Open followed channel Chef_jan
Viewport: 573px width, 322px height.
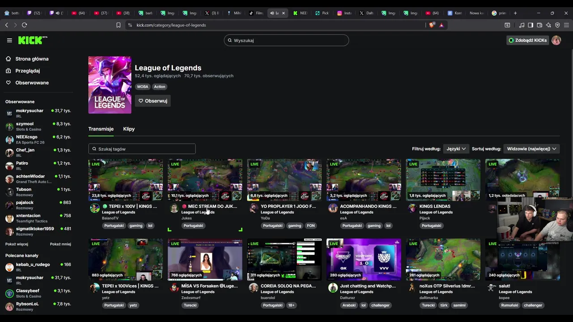[x=38, y=153]
